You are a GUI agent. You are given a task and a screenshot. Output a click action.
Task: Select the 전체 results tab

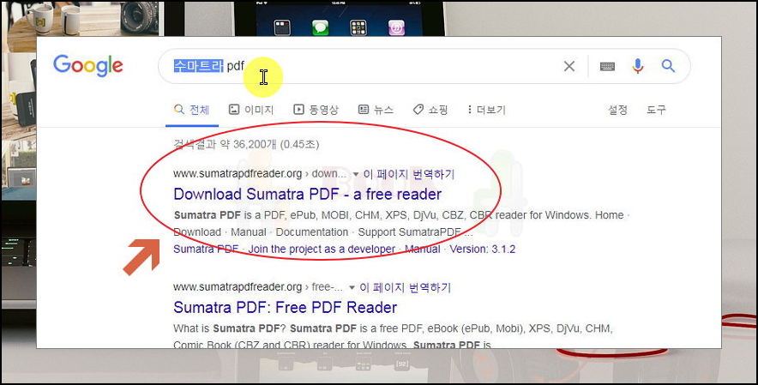192,110
